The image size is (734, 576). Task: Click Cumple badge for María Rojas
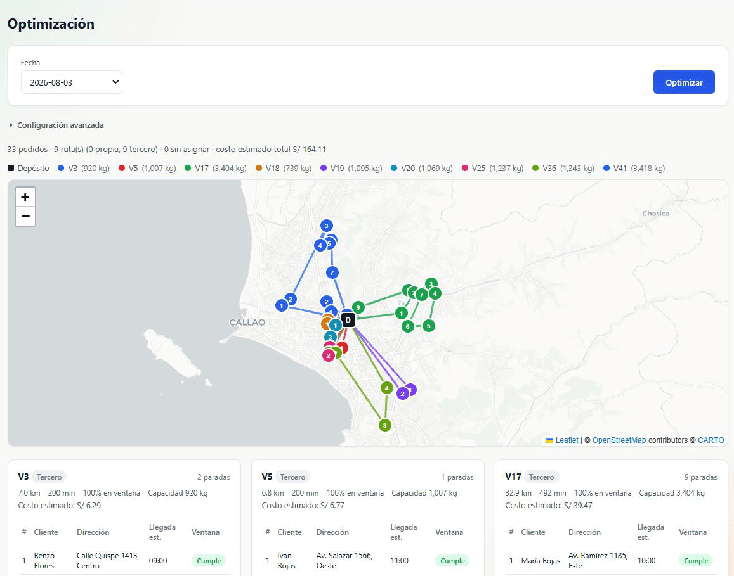696,561
